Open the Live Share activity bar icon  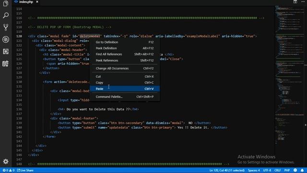[x=6, y=63]
